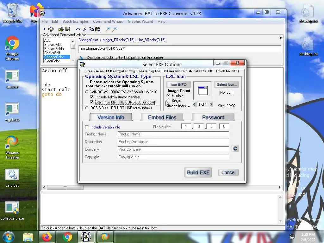Image resolution: width=324 pixels, height=243 pixels.
Task: Click the output pane scroll up arrow
Action: 280,197
